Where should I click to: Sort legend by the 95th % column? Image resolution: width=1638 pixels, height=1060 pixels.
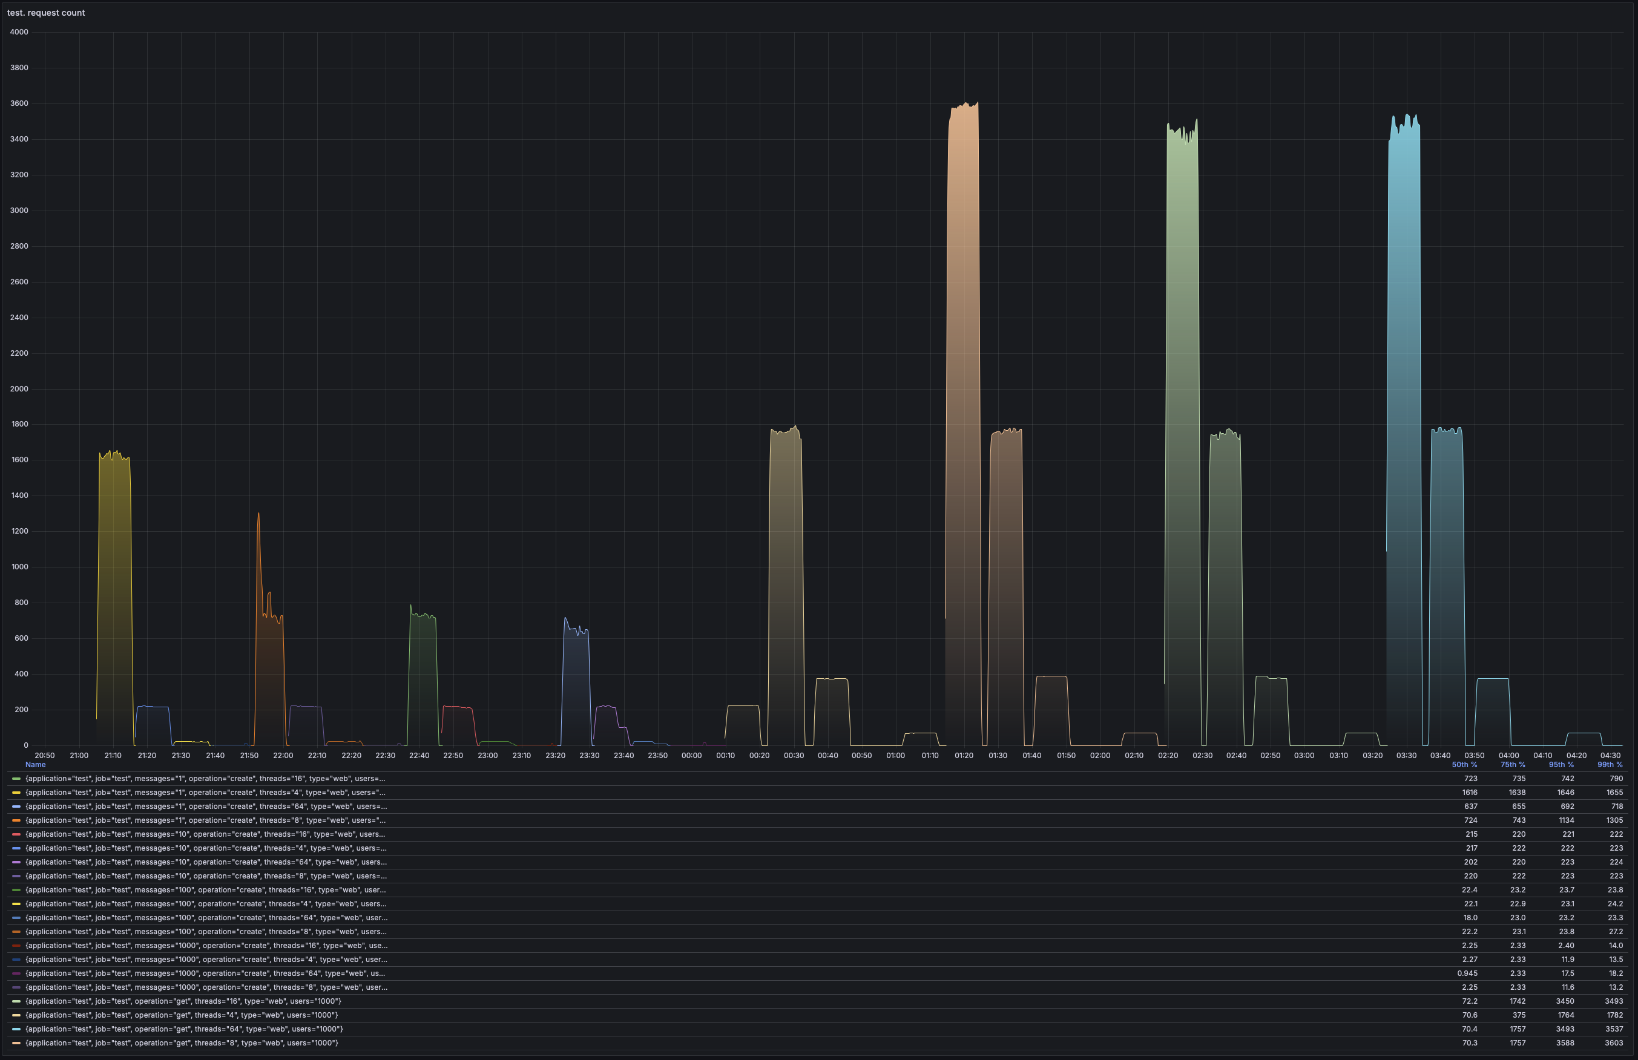[1561, 764]
